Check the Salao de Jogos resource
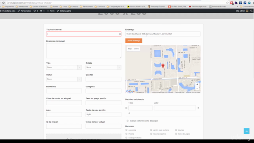 pyautogui.click(x=176, y=134)
